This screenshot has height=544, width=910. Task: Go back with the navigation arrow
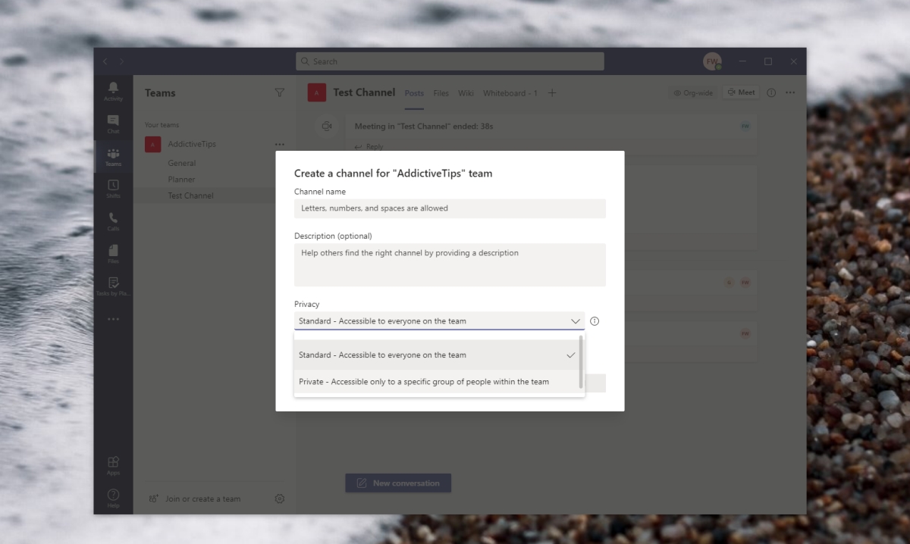[105, 61]
